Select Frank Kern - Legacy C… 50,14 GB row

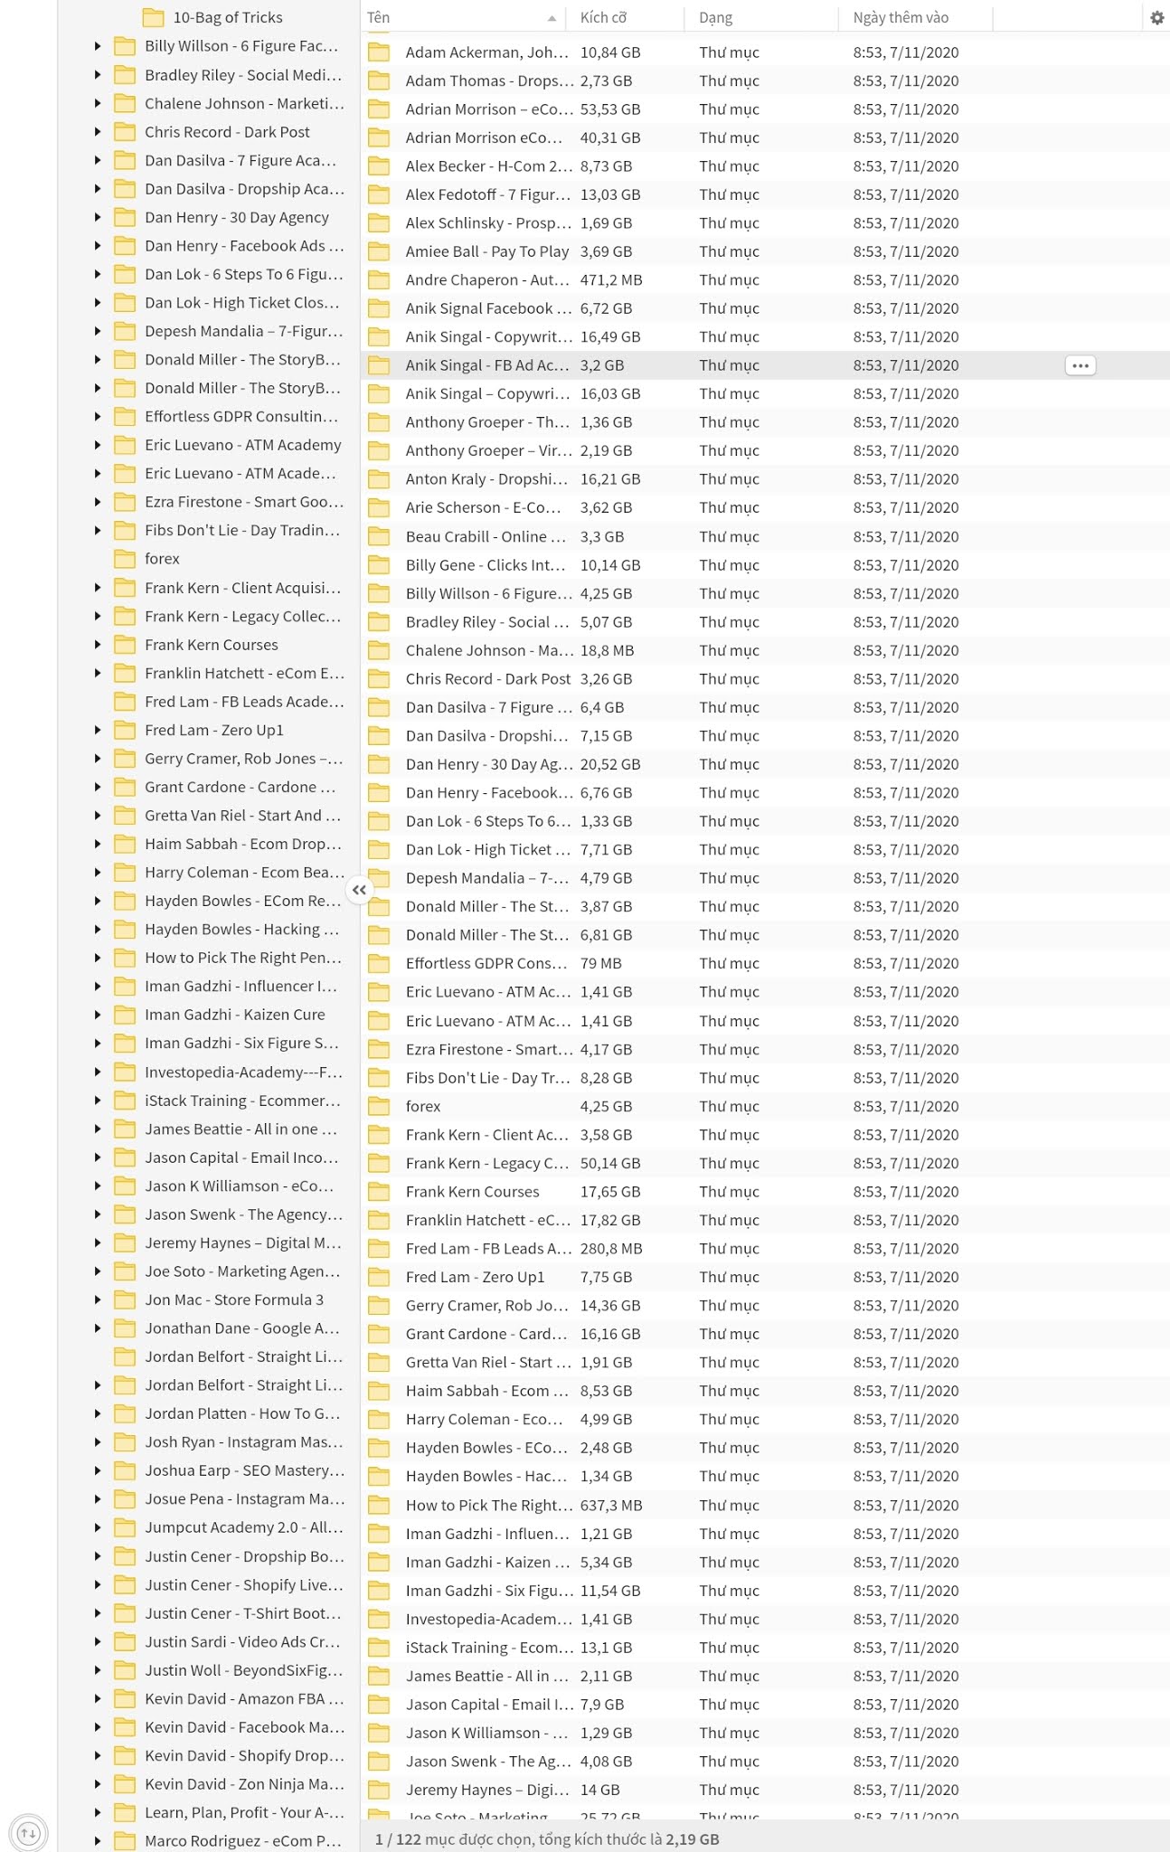tap(765, 1163)
